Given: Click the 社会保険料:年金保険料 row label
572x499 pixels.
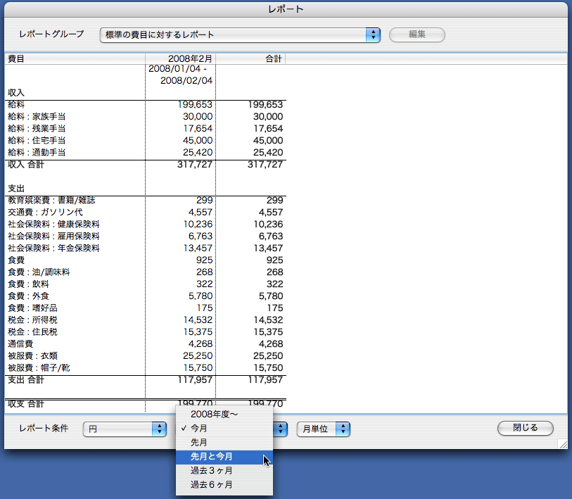Looking at the screenshot, I should click(53, 248).
